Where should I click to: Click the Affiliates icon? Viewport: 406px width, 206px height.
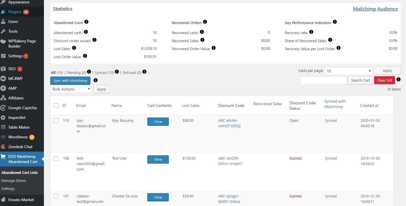(3, 98)
